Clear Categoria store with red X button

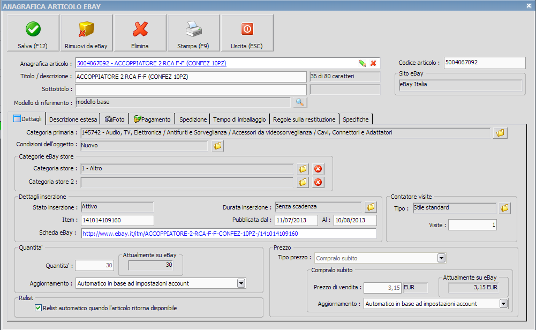[x=318, y=169]
